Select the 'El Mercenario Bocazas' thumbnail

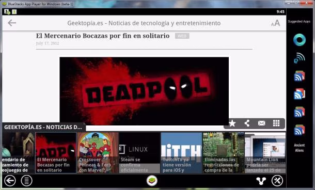[56, 153]
